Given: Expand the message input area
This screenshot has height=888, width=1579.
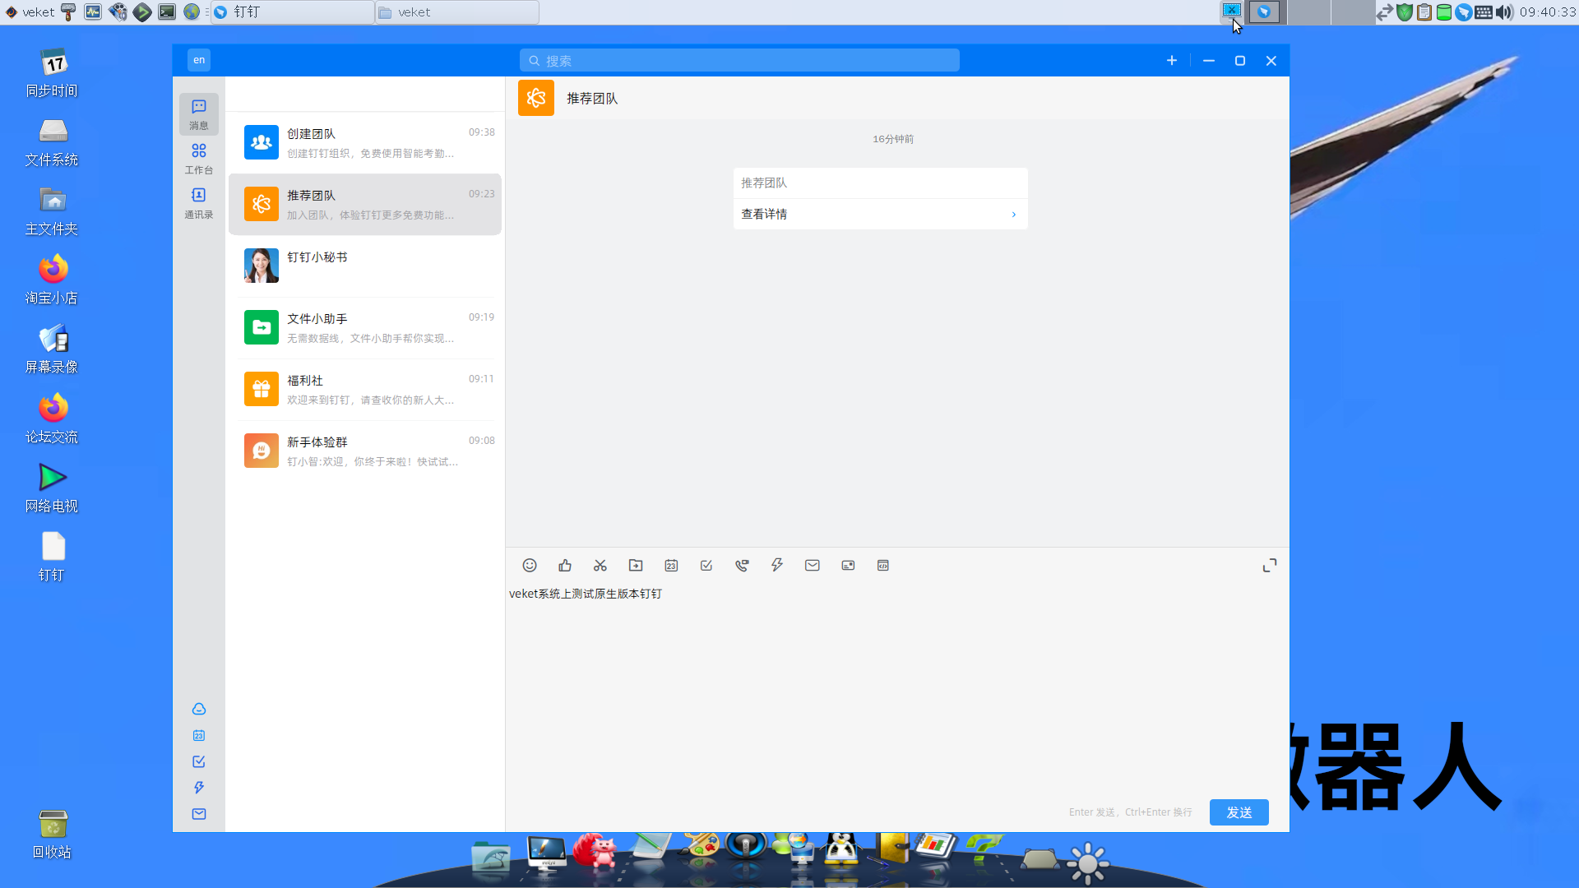Looking at the screenshot, I should [1270, 566].
